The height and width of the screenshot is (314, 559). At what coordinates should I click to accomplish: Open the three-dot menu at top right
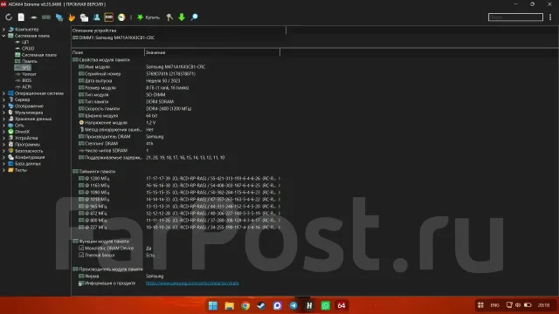point(550,17)
